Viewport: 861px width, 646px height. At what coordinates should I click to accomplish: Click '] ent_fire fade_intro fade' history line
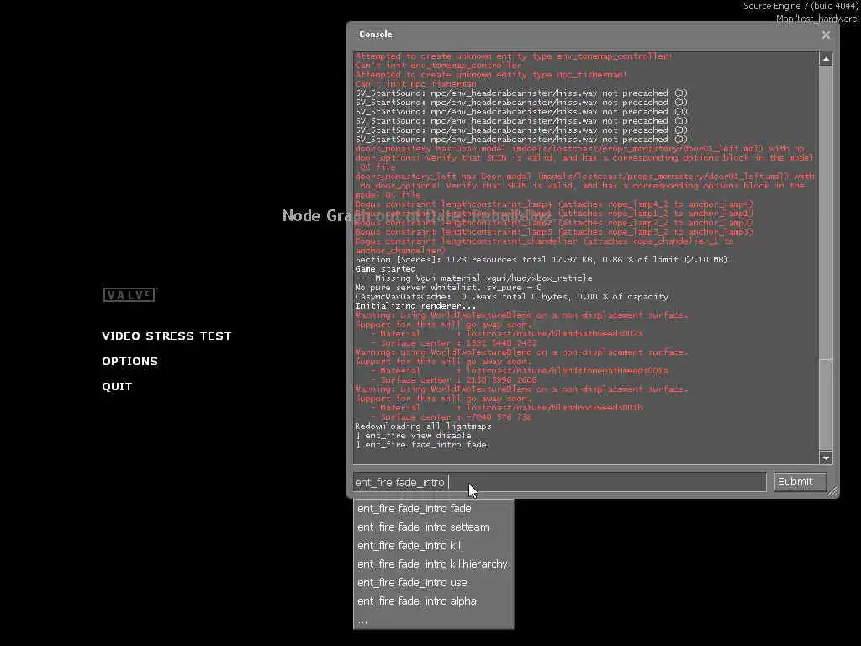point(420,445)
